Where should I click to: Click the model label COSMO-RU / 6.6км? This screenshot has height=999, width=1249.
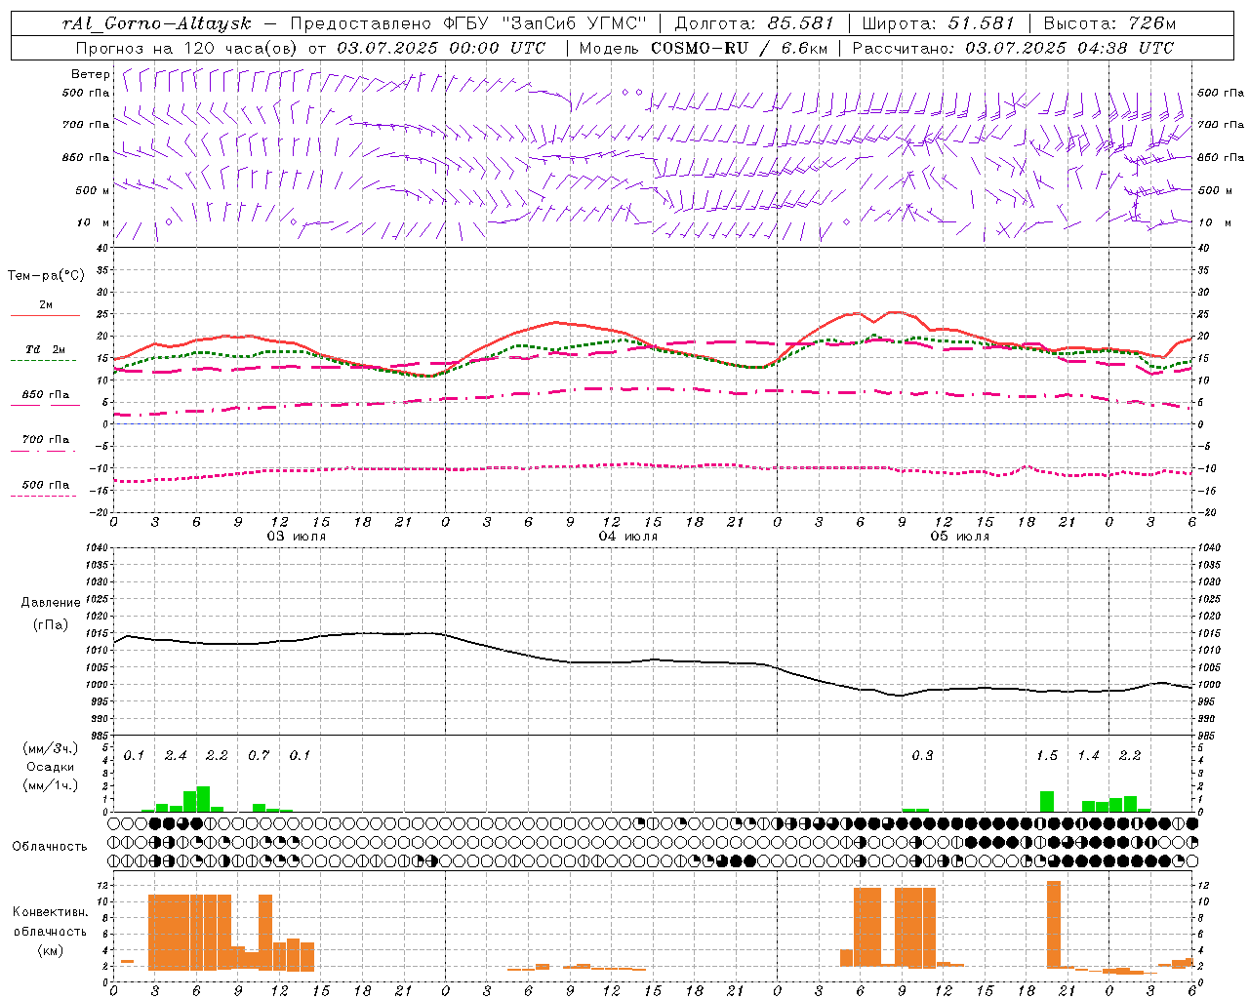click(x=738, y=48)
